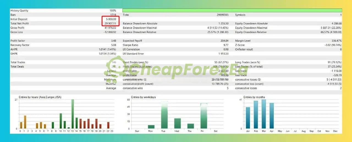Select Profit Trades value 109 (74.66%)
This screenshot has width=352, height=142.
tap(220, 66)
